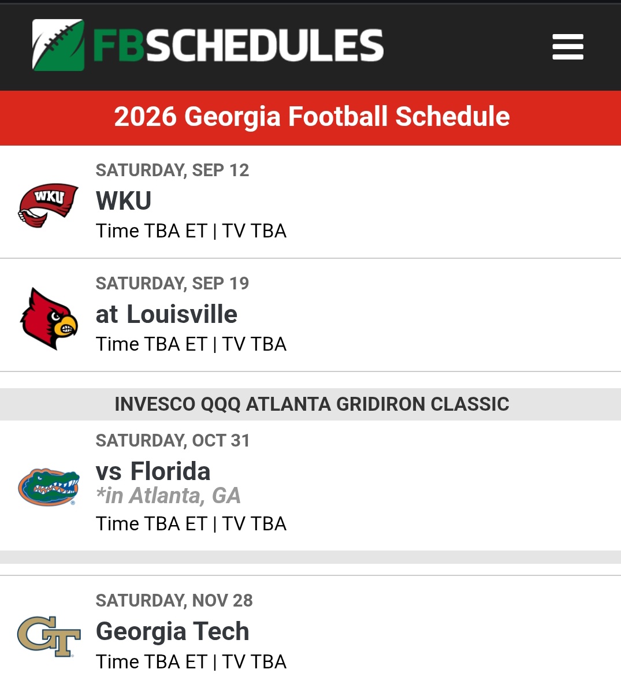Click the FBSchedules football logo icon
This screenshot has height=688, width=621.
click(58, 45)
